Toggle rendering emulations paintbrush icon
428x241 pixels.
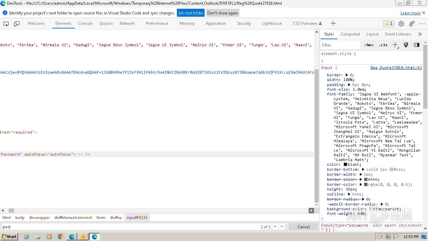(406, 45)
